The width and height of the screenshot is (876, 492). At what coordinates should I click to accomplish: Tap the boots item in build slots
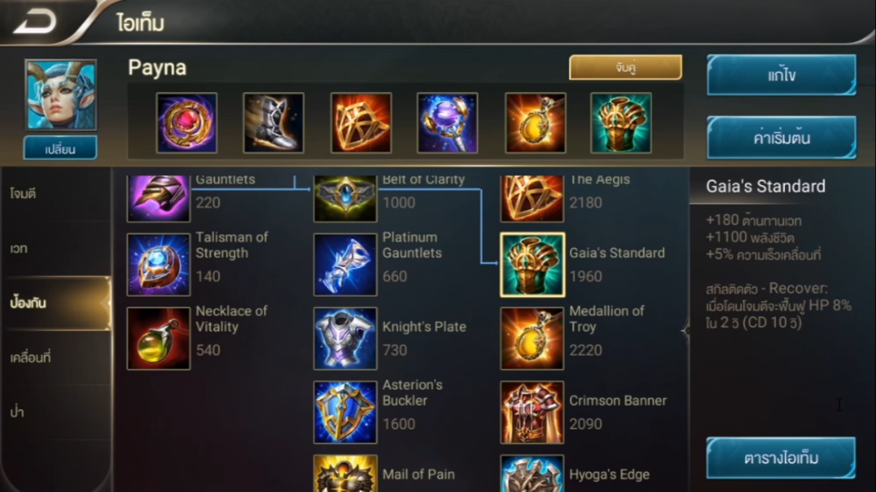[x=274, y=122]
